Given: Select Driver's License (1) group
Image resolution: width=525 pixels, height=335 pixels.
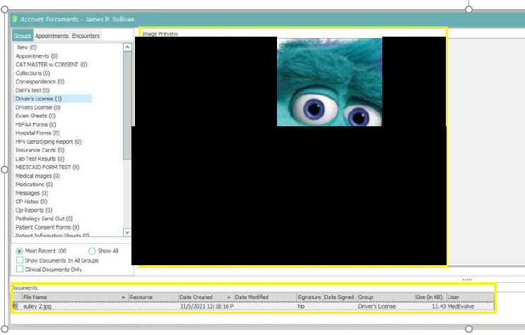Looking at the screenshot, I should (39, 99).
